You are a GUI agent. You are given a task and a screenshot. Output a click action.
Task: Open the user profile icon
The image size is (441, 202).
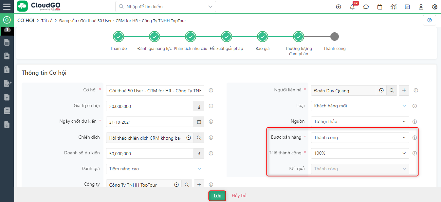click(421, 7)
